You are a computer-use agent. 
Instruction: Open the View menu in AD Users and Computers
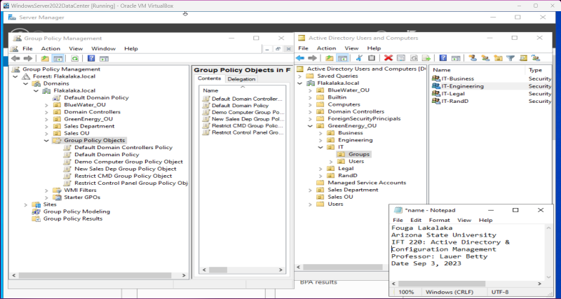point(352,48)
